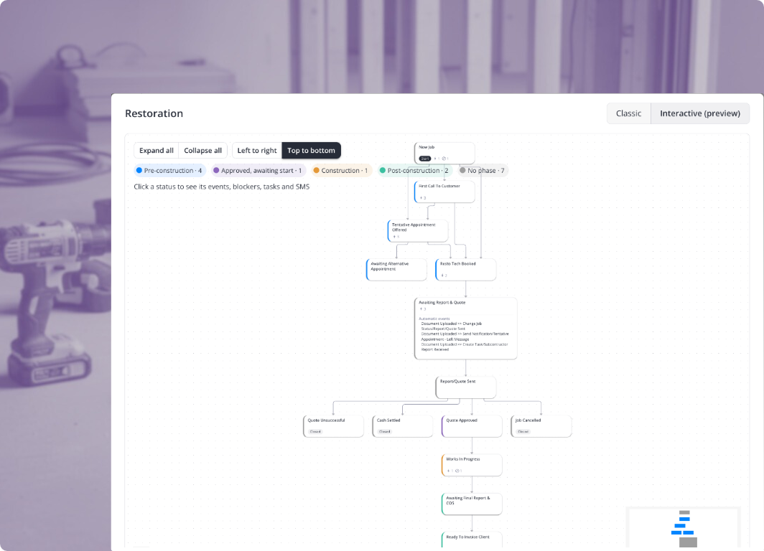Click the Closed badge on Job Cancelled
764x551 pixels.
(x=523, y=432)
